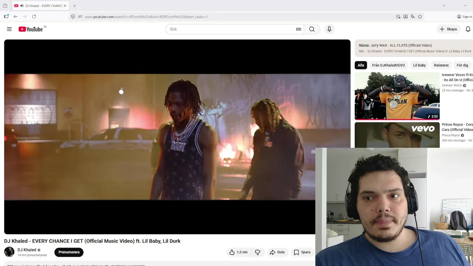Open site permissions icon in address bar
The height and width of the screenshot is (266, 473).
click(80, 17)
